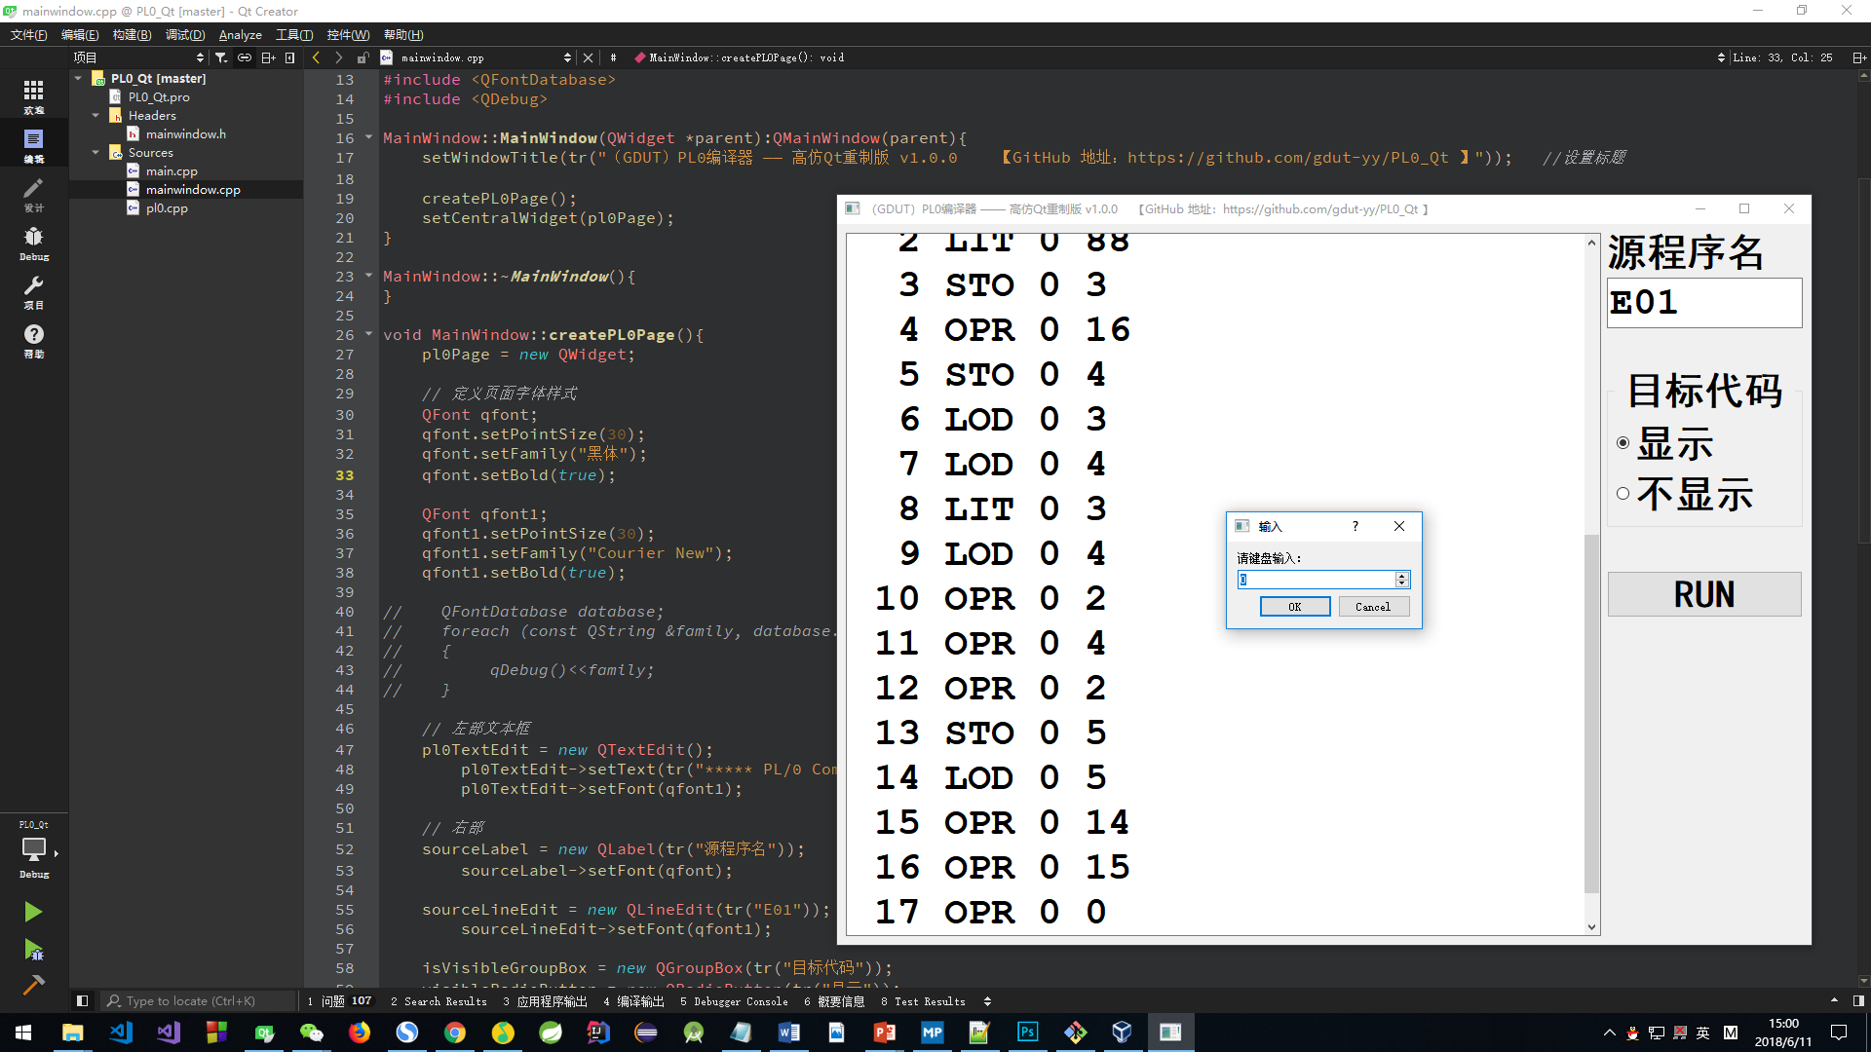1871x1052 pixels.
Task: Click the Build hammer icon
Action: (33, 985)
